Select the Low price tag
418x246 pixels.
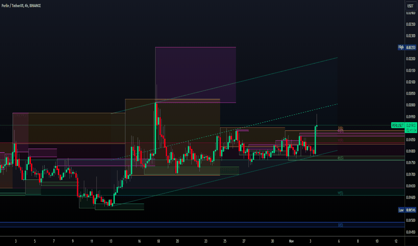pos(401,210)
